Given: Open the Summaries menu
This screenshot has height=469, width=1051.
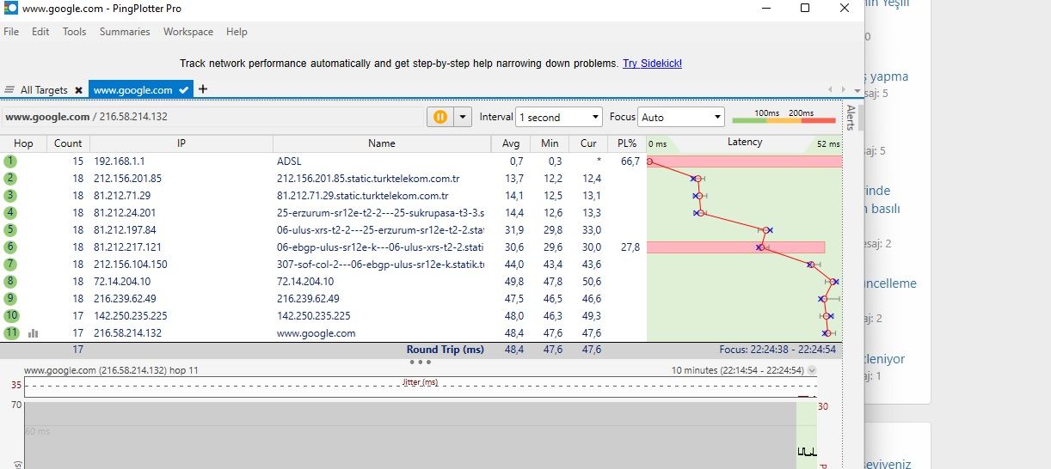Looking at the screenshot, I should 125,32.
